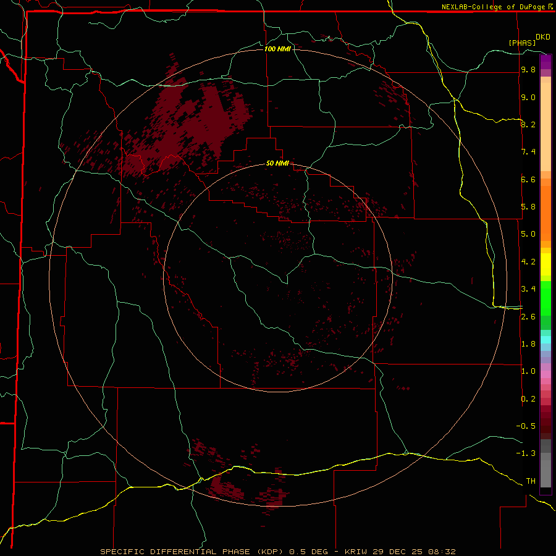Select the 9.0 value on the color scale
556x556 pixels.
[x=528, y=97]
